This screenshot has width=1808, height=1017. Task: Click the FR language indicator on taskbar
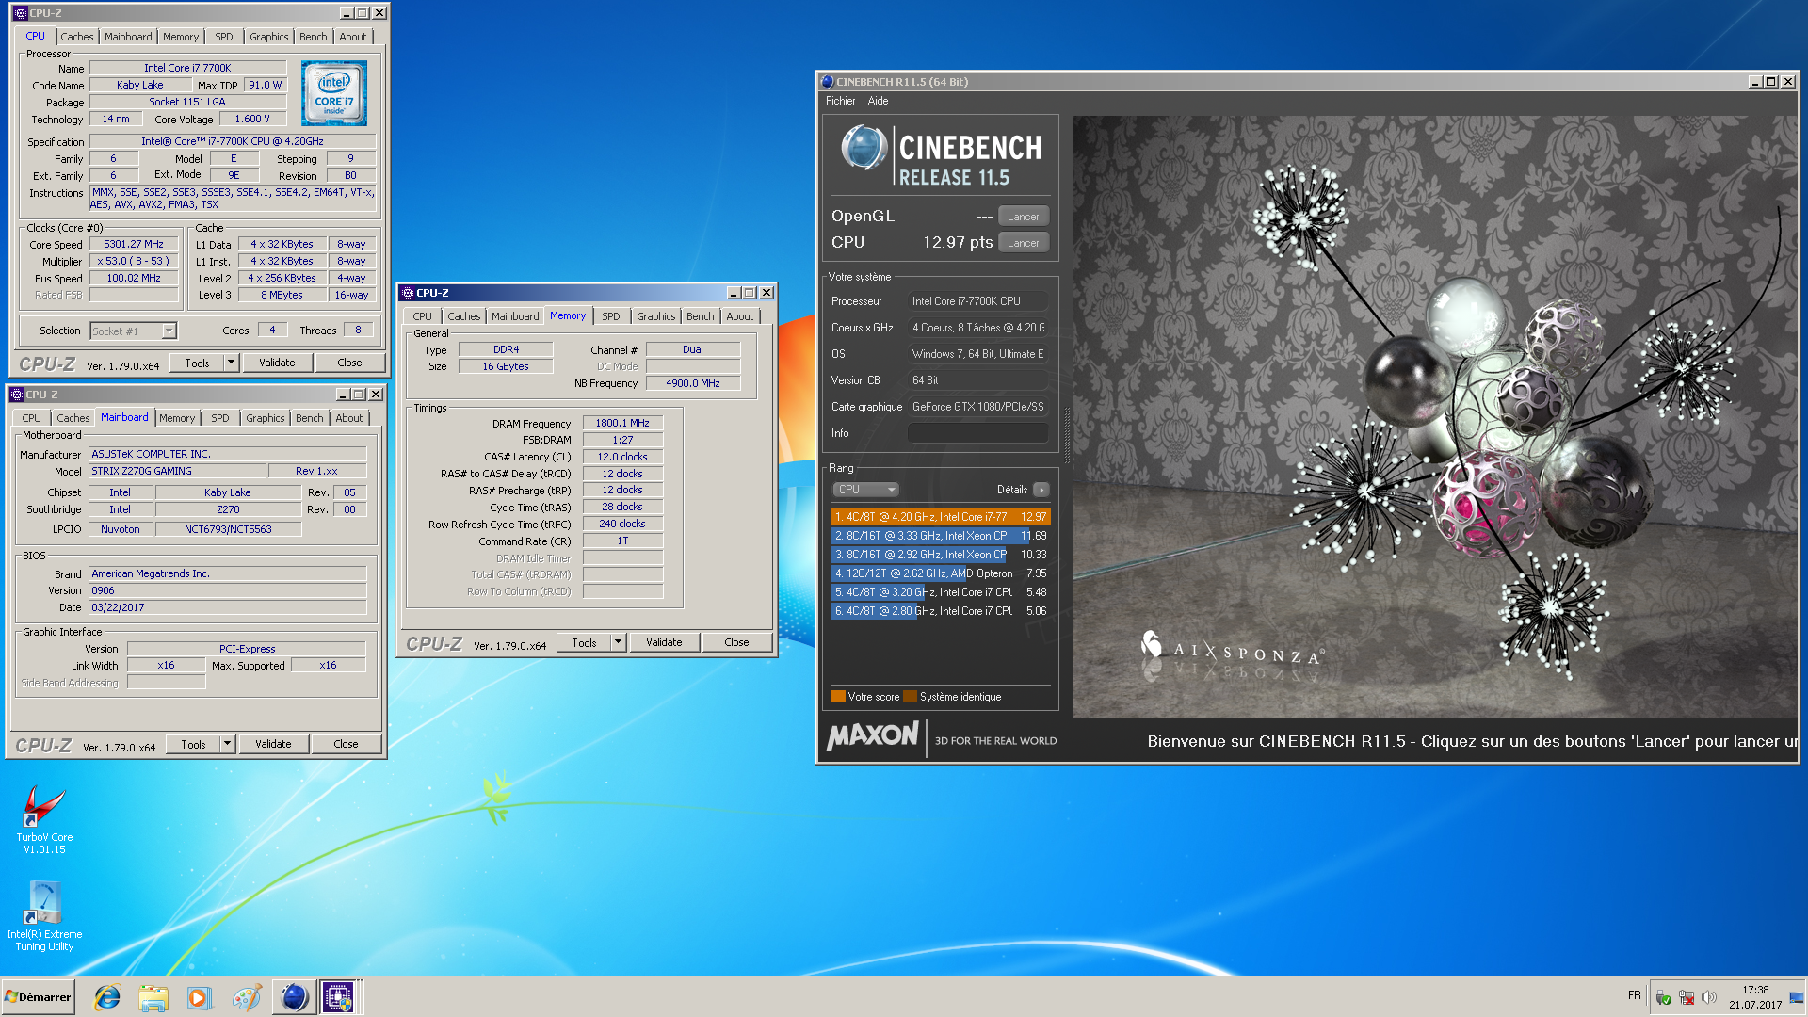pos(1634,995)
